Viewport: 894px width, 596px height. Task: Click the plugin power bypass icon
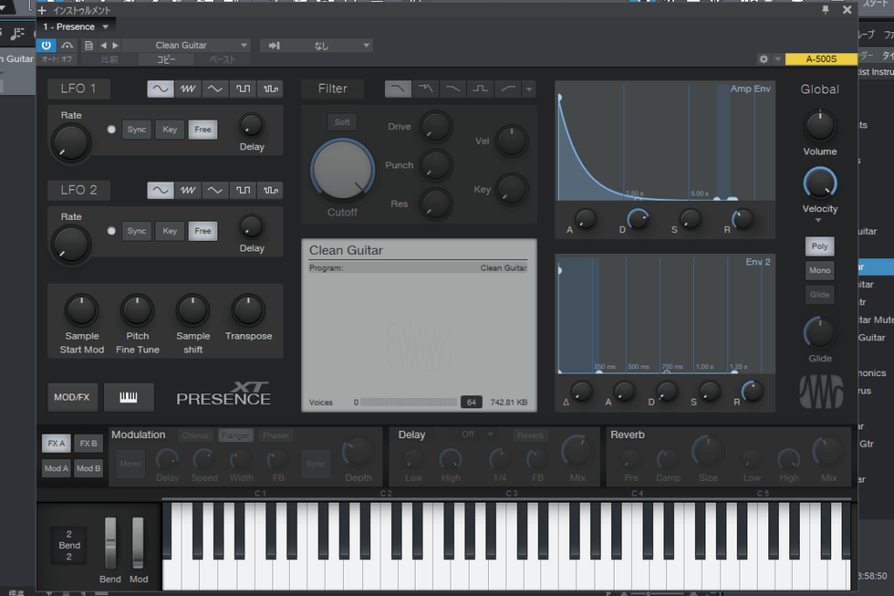tap(47, 45)
